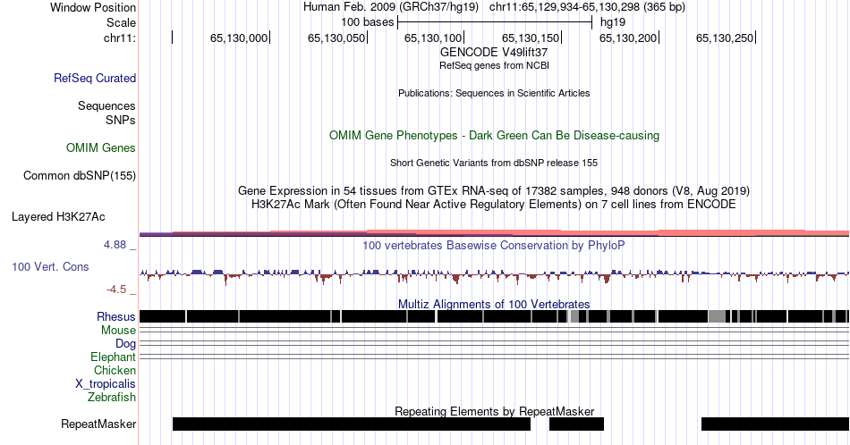Select the X_tropicalis alignment label
Screen dimensions: 850x445
coord(105,384)
